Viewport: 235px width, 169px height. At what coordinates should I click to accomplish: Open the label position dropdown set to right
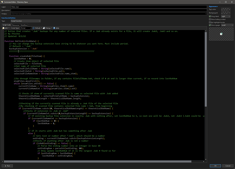click(226, 16)
